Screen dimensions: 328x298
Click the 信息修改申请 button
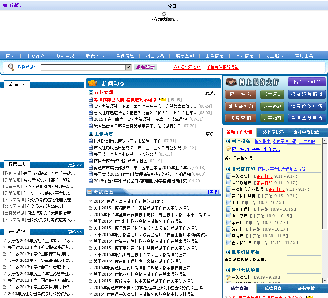pyautogui.click(x=307, y=106)
